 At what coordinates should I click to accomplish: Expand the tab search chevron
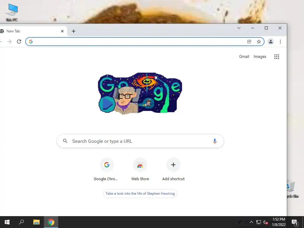(x=239, y=28)
